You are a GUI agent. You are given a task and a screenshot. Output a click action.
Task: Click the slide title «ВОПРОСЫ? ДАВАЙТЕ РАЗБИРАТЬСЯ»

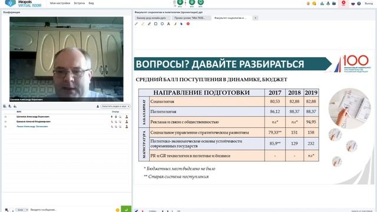220,64
